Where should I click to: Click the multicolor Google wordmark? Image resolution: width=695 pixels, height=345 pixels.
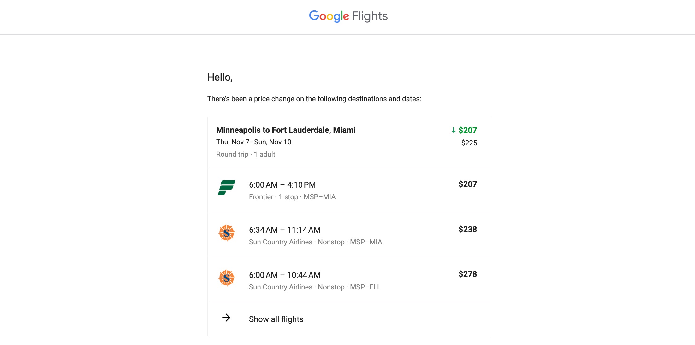tap(329, 16)
